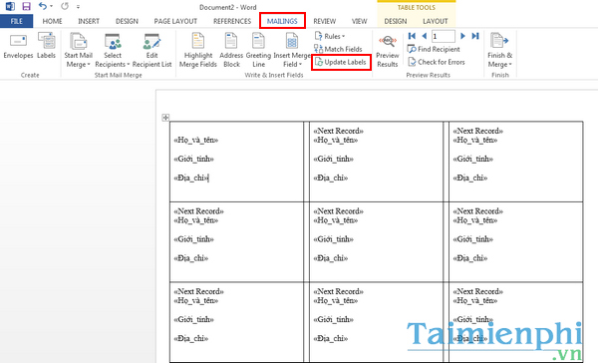
Task: Open the Select Recipients dropdown
Action: [x=113, y=51]
